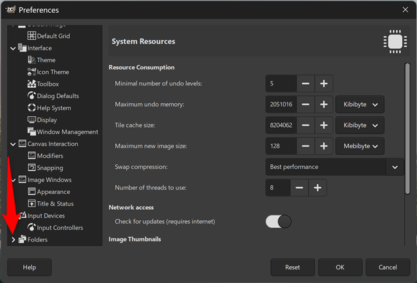Increase the Number of threads value
Image resolution: width=417 pixels, height=283 pixels.
click(x=317, y=188)
